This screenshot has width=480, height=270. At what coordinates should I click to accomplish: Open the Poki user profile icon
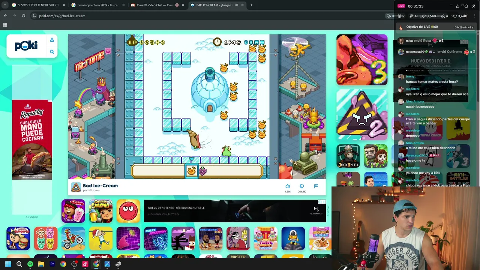[x=52, y=40]
